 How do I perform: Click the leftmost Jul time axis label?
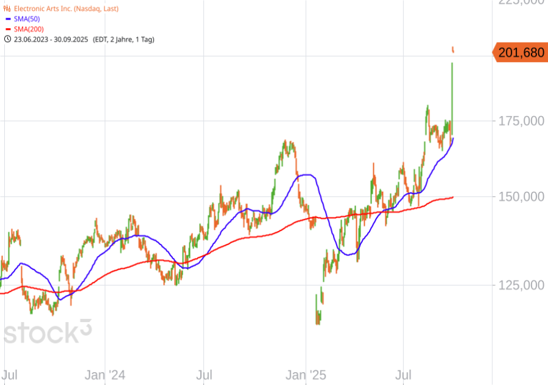coord(8,373)
